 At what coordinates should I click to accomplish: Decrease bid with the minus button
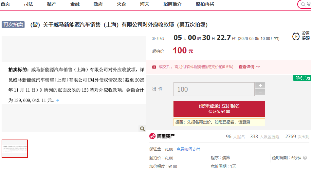pos(260,92)
